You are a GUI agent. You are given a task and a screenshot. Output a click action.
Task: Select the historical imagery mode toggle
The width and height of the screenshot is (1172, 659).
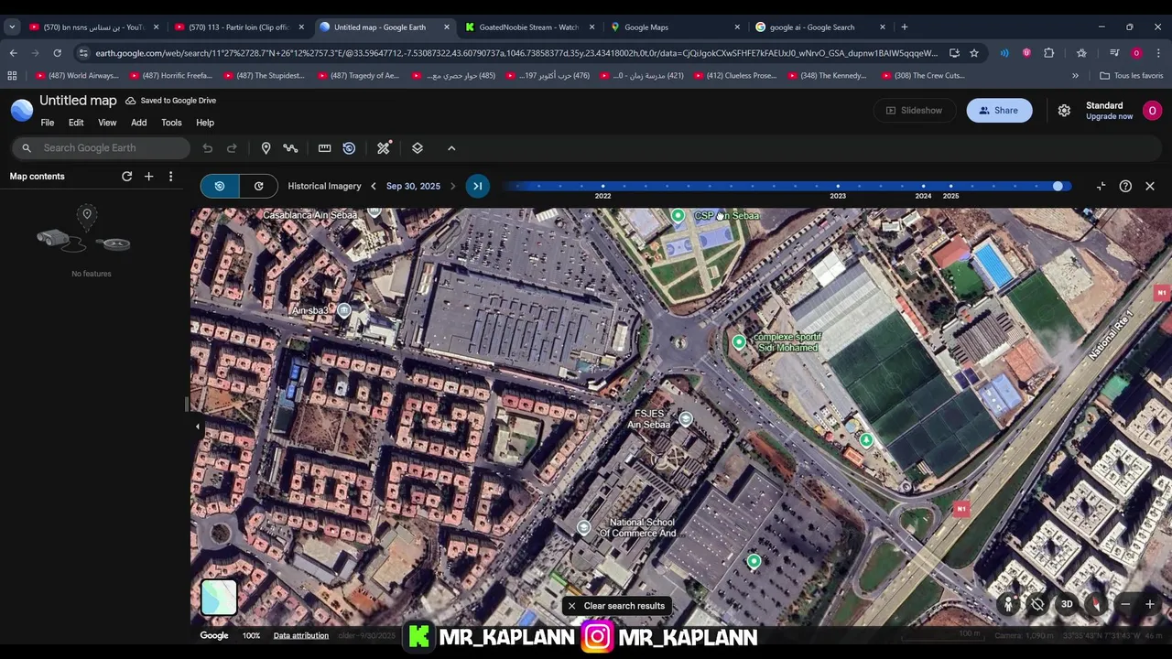[x=220, y=186]
